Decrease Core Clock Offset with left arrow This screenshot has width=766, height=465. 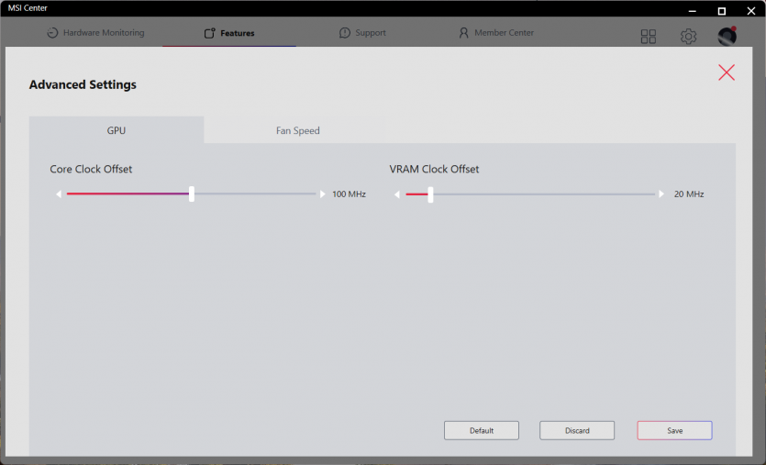click(x=59, y=194)
